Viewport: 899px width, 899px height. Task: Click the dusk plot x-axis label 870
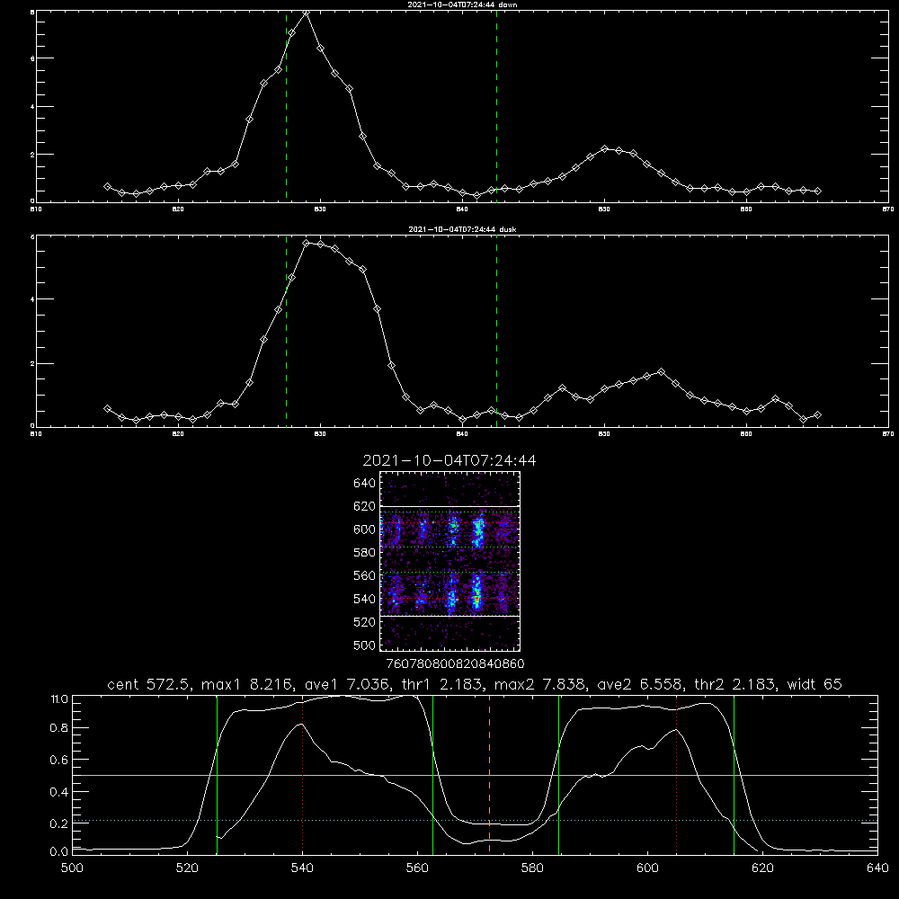887,434
